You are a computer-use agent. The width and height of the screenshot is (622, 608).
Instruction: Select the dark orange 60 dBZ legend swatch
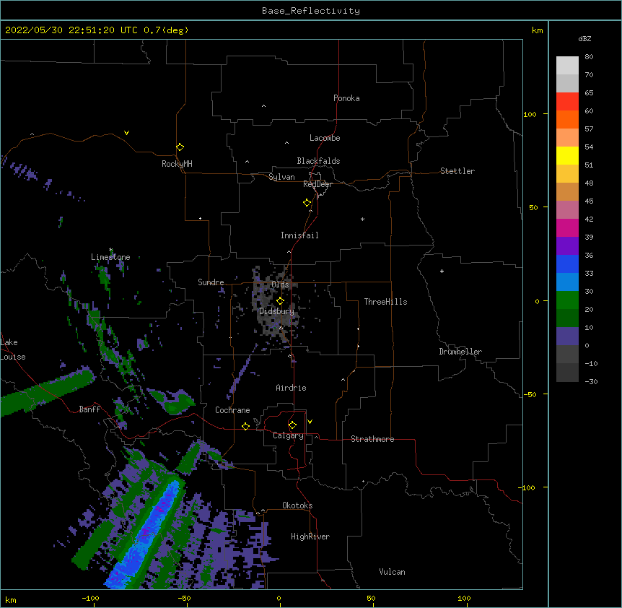567,119
